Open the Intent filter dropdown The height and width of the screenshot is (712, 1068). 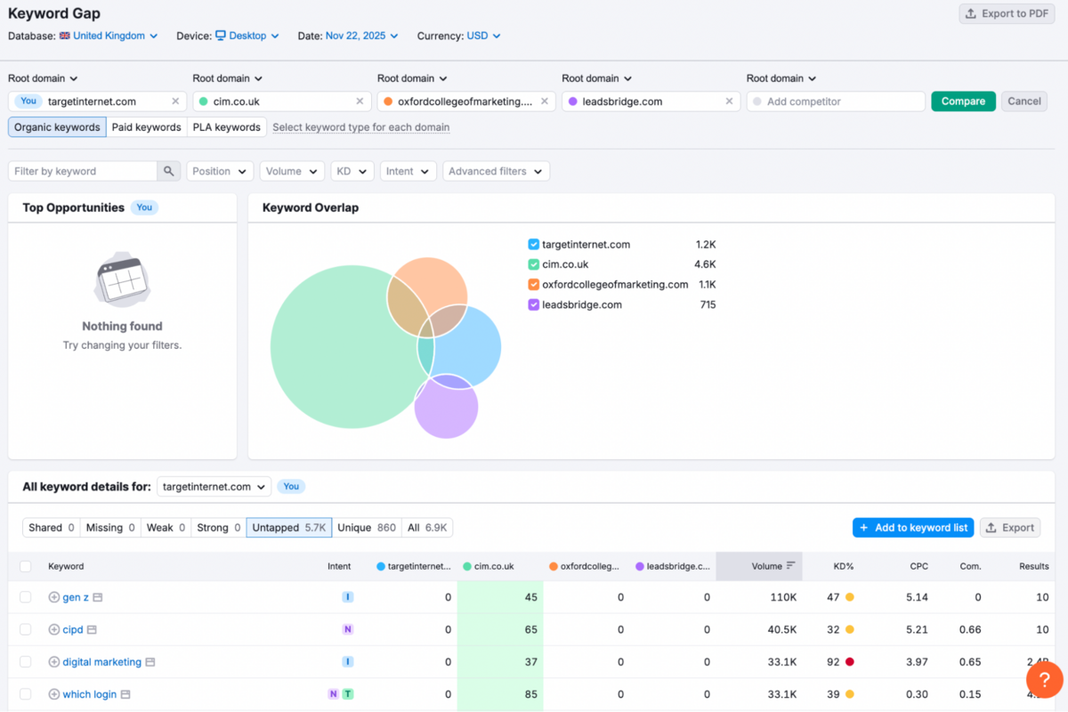pyautogui.click(x=408, y=171)
